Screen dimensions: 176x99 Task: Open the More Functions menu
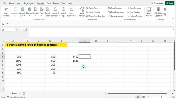click(x=71, y=12)
